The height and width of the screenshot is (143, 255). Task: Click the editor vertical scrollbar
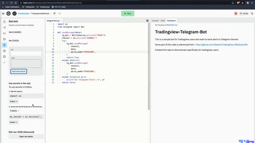149,66
